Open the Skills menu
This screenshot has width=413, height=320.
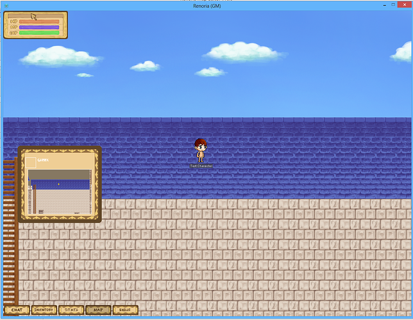click(124, 310)
